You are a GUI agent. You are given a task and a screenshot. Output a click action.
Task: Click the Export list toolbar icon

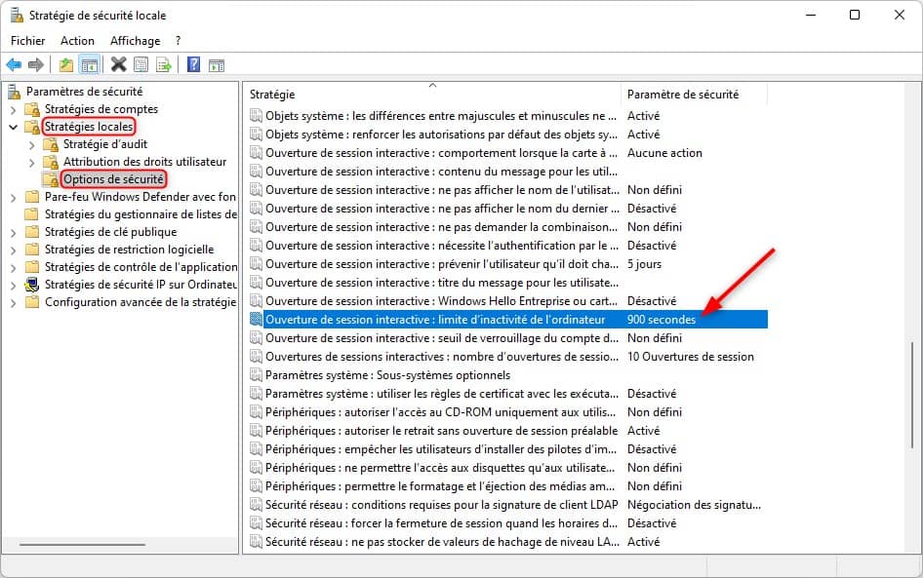[x=164, y=64]
